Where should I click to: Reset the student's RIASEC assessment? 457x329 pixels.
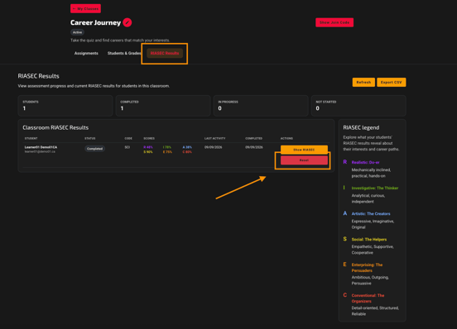coord(304,160)
